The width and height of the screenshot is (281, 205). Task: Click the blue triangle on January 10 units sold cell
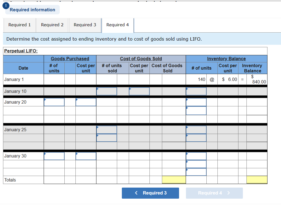click(98, 88)
